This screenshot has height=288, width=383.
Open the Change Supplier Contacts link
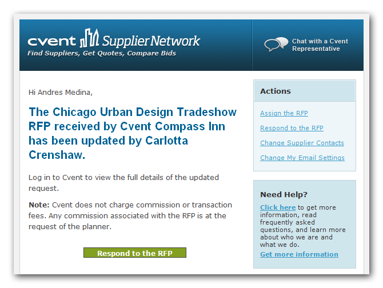tap(302, 143)
